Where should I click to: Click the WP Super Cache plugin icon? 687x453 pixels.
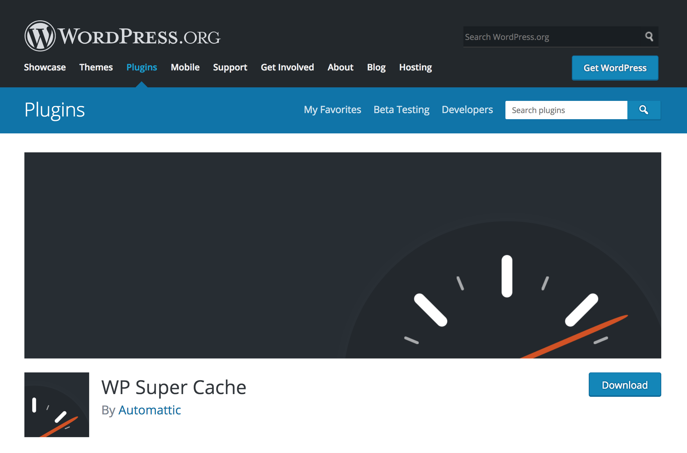click(x=57, y=405)
